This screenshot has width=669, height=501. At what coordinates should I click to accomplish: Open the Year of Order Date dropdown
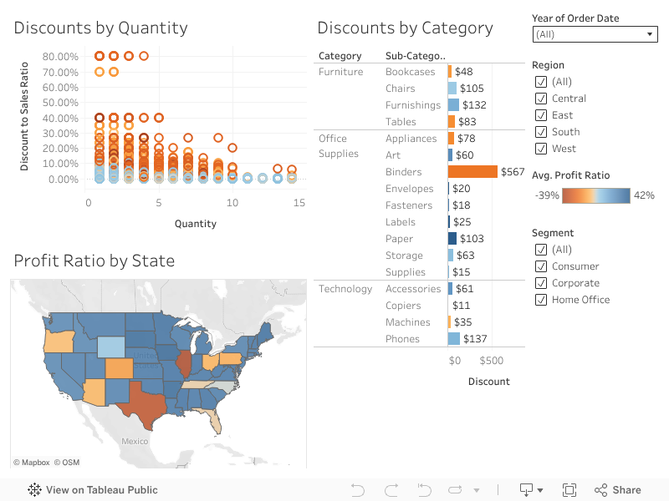coord(595,34)
